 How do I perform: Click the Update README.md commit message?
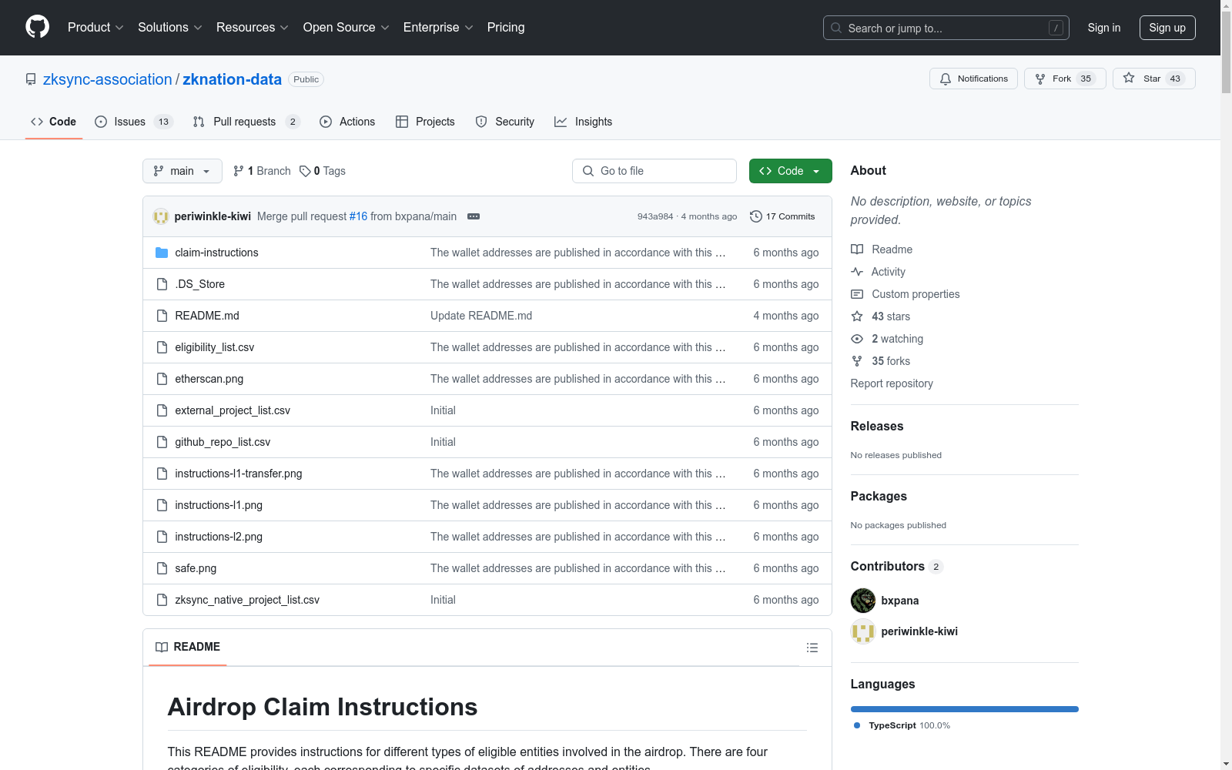(x=481, y=316)
